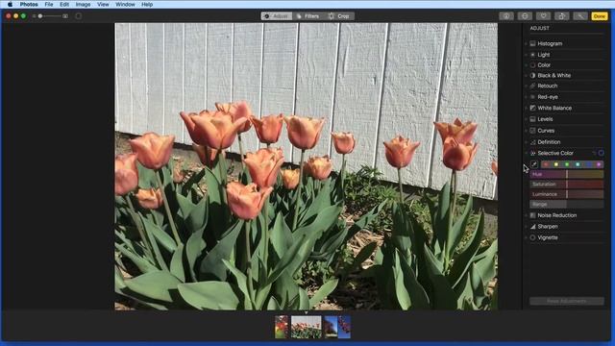Viewport: 615px width, 346px height.
Task: Open the File menu
Action: [x=49, y=4]
